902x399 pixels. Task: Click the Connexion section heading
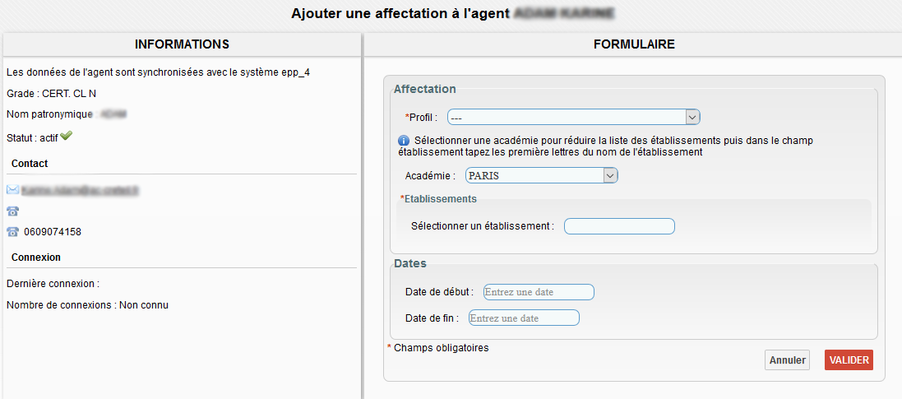pos(36,257)
